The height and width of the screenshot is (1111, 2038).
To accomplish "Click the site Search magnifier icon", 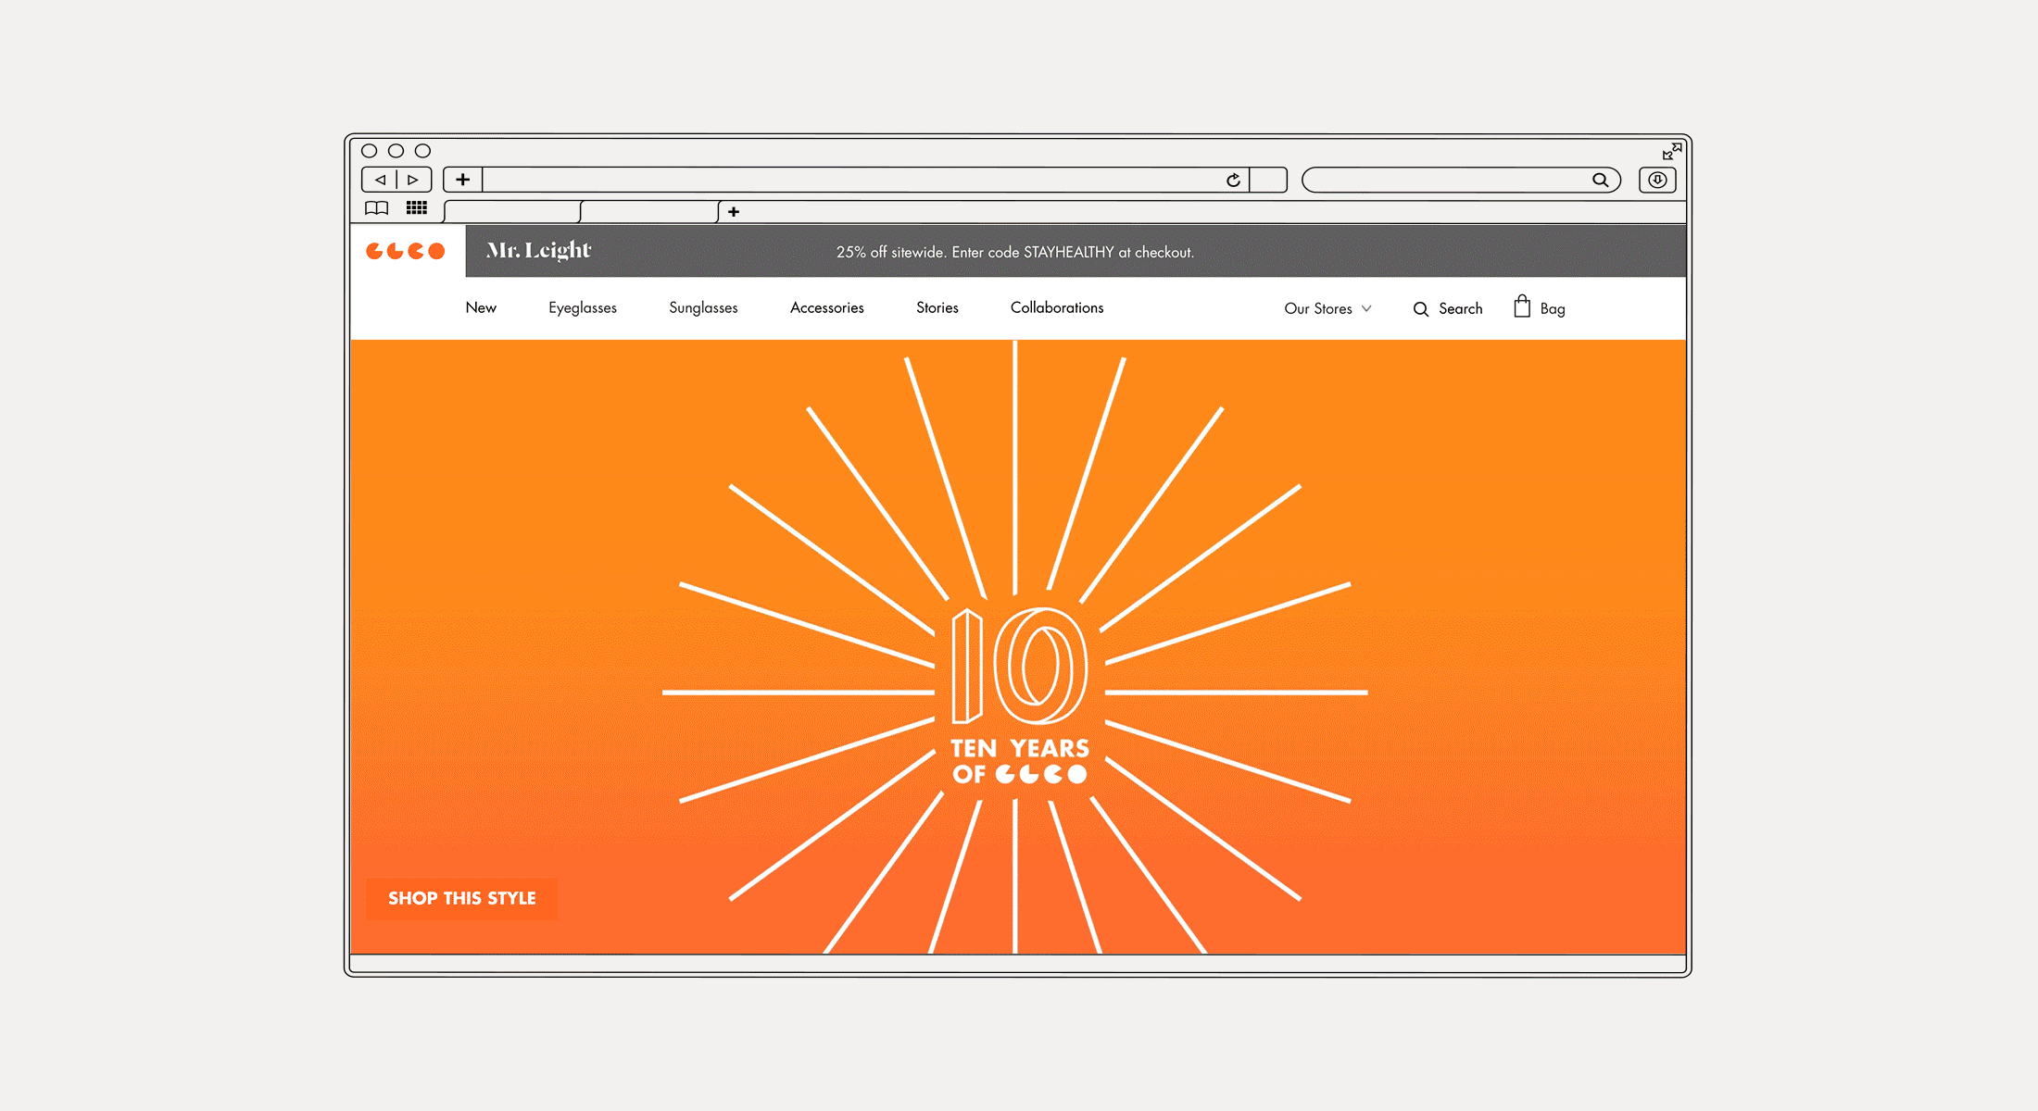I will pos(1421,309).
